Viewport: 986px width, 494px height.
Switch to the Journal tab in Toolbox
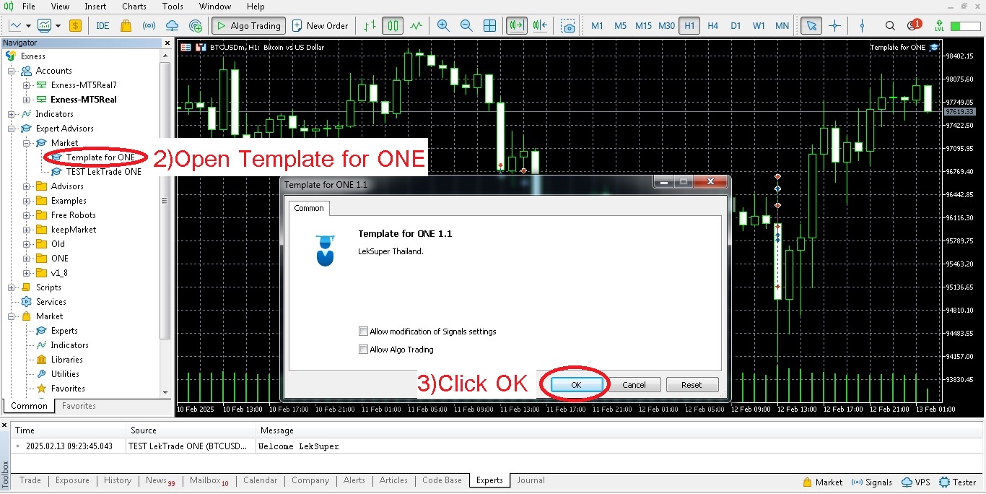531,480
